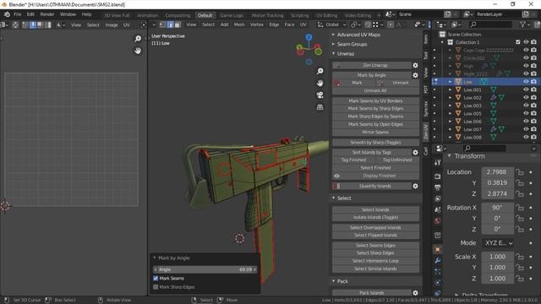Disable rendering for Low.003 camera icon
Screen dimensions: 541x304
click(533, 106)
